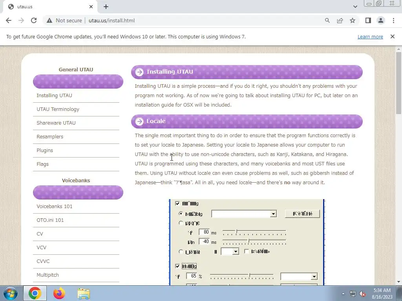Open the Resamplers page
The width and height of the screenshot is (402, 301).
(x=50, y=137)
